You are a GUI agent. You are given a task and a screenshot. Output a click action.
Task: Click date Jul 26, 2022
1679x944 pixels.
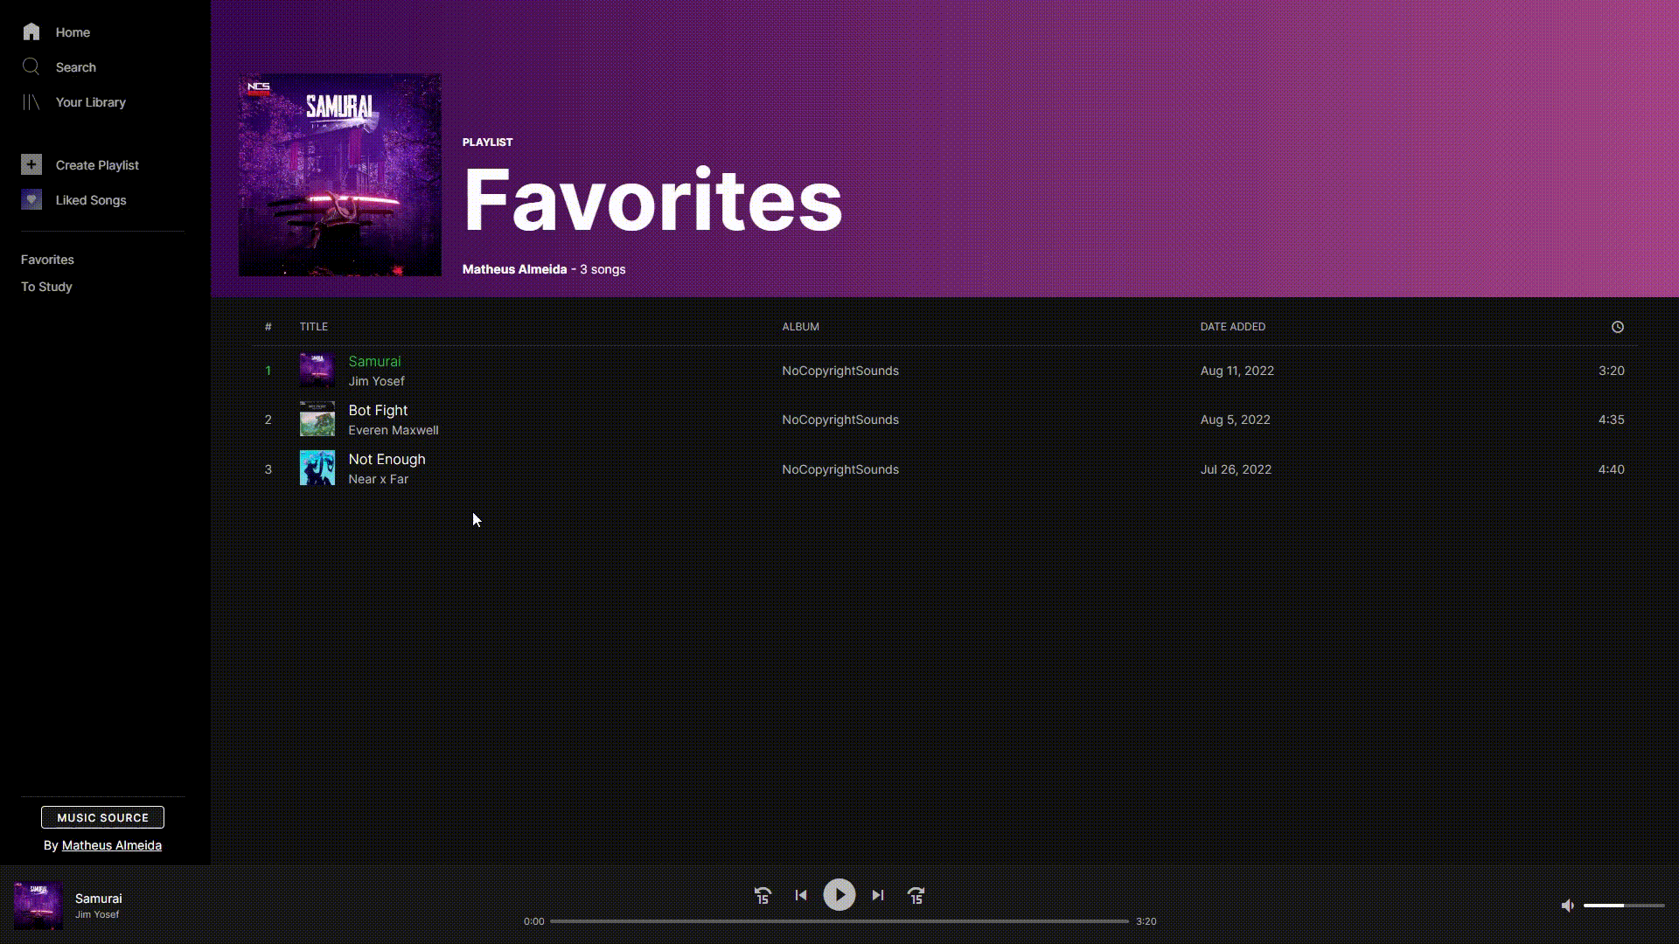click(1236, 469)
